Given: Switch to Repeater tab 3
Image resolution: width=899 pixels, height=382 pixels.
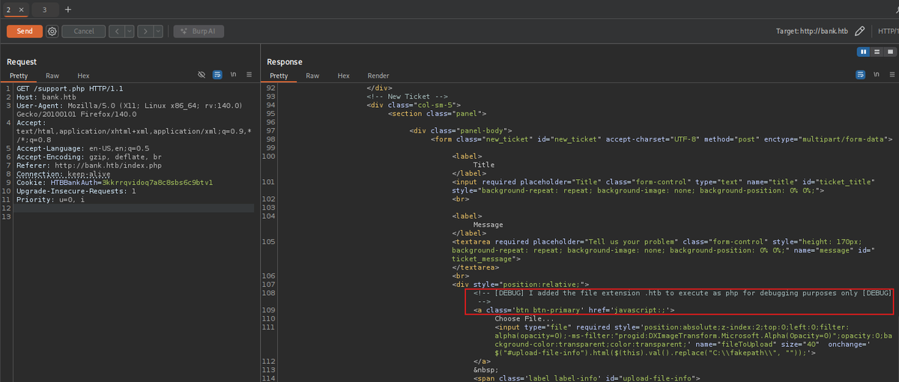Looking at the screenshot, I should tap(45, 10).
